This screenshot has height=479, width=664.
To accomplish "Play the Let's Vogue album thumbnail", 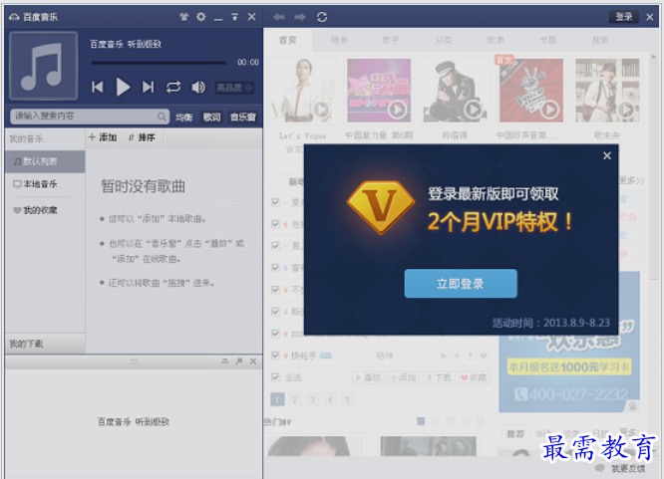I will click(321, 110).
